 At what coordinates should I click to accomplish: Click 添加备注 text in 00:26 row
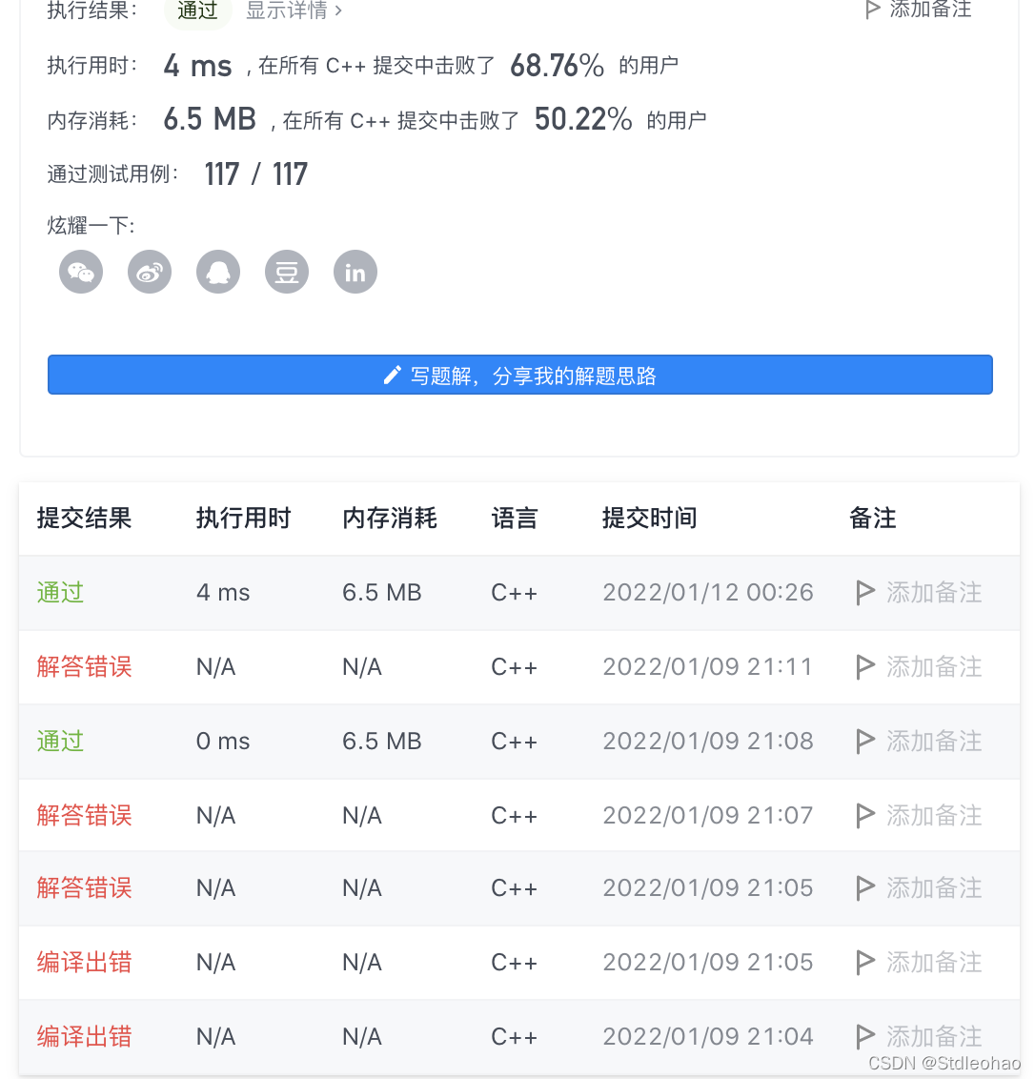click(934, 593)
